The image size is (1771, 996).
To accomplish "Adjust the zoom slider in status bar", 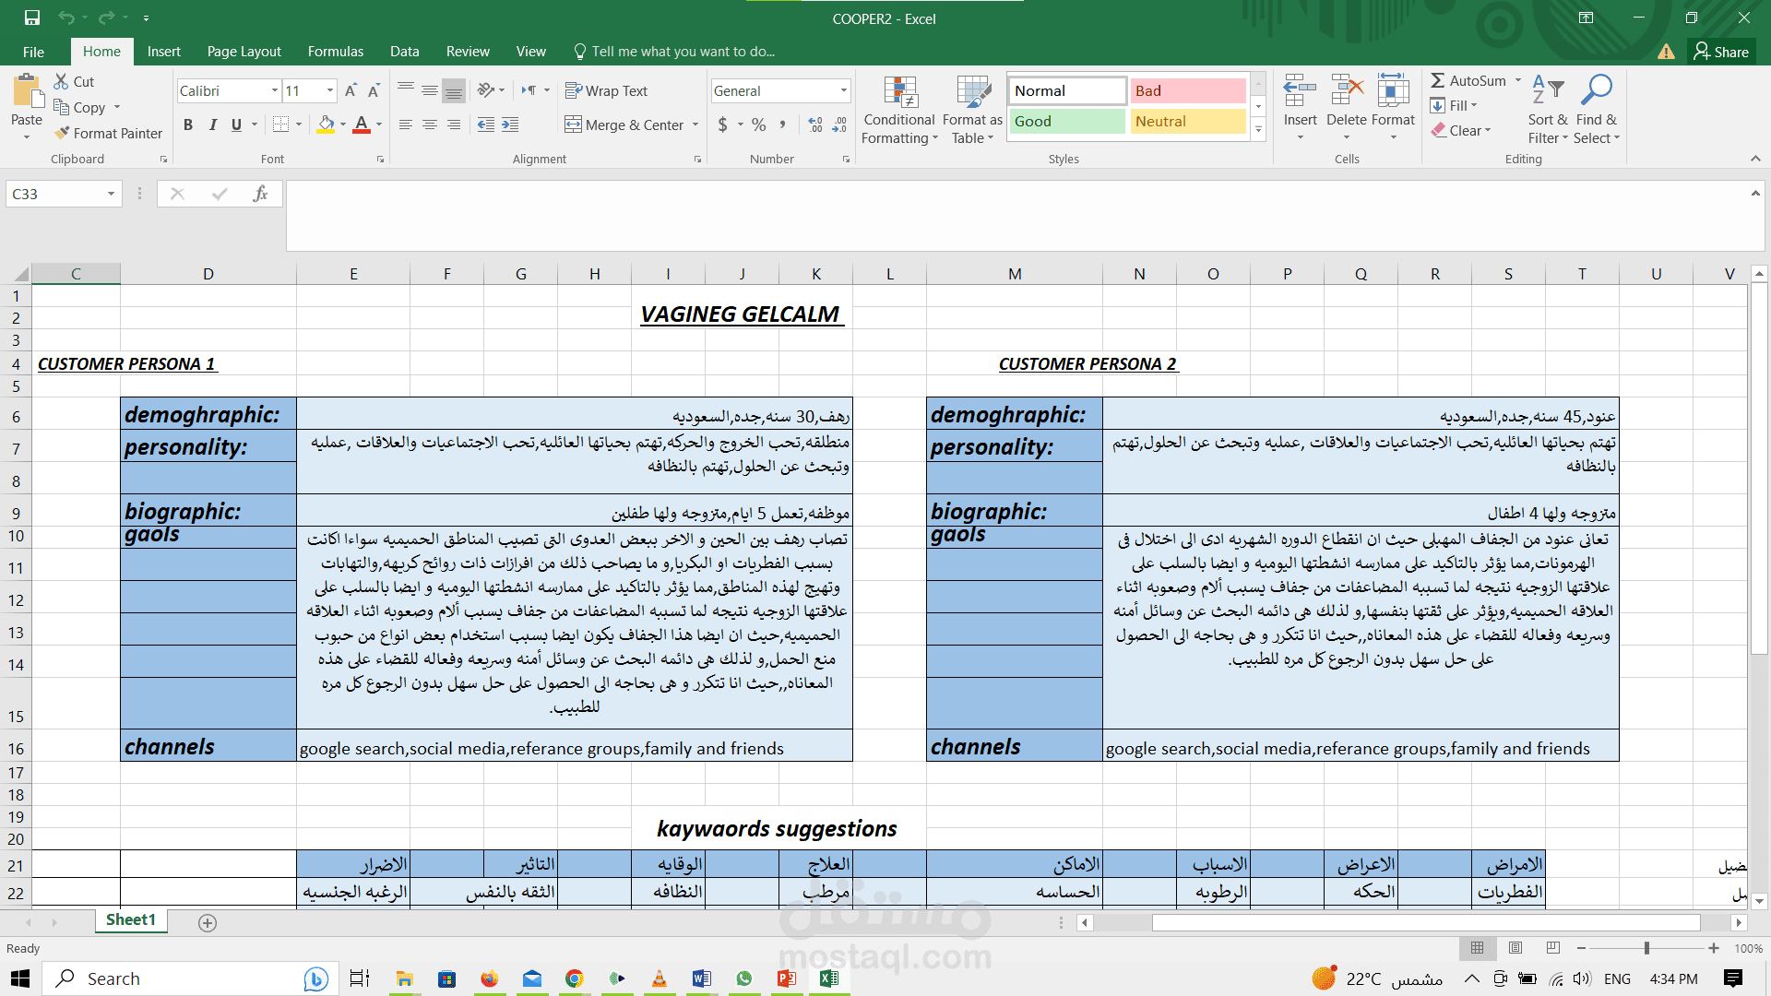I will click(x=1646, y=948).
